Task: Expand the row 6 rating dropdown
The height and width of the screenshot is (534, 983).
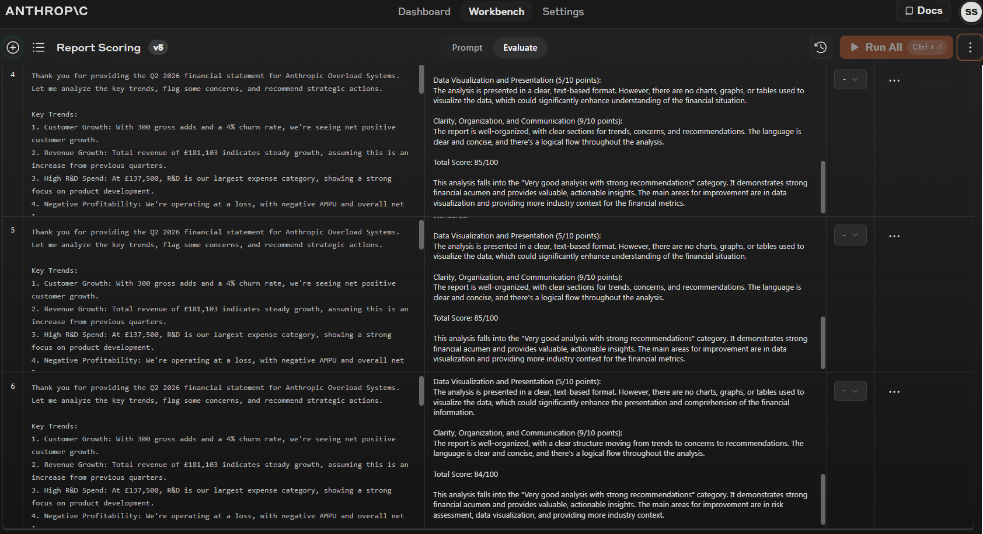Action: pyautogui.click(x=850, y=391)
